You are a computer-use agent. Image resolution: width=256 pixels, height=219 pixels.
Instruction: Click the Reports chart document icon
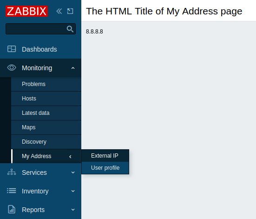tap(12, 209)
